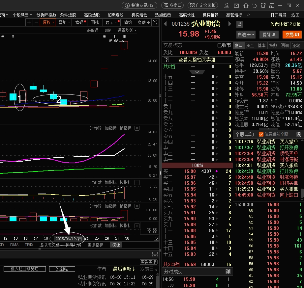Switch to 资金 tab
304x288 pixels.
coord(250,45)
